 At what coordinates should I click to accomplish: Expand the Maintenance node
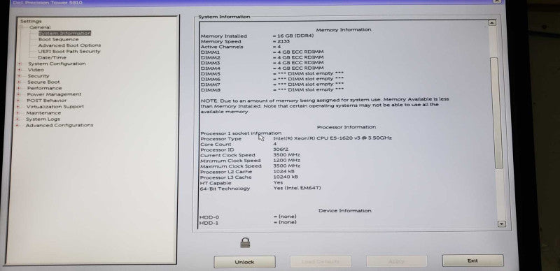click(x=18, y=113)
